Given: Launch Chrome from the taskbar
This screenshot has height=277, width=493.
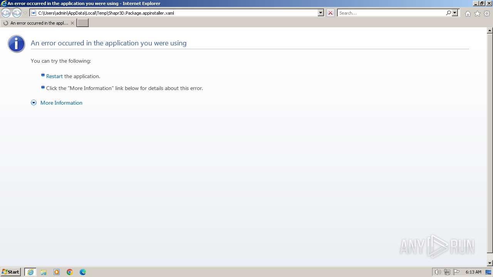Looking at the screenshot, I should click(70, 272).
